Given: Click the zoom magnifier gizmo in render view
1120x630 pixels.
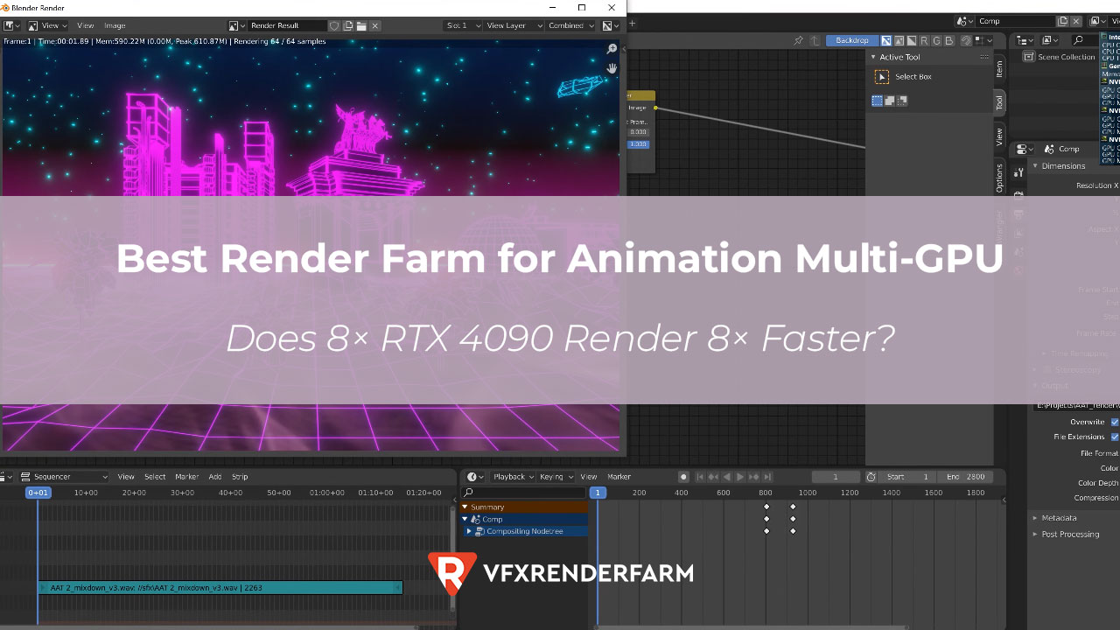Looking at the screenshot, I should point(612,49).
